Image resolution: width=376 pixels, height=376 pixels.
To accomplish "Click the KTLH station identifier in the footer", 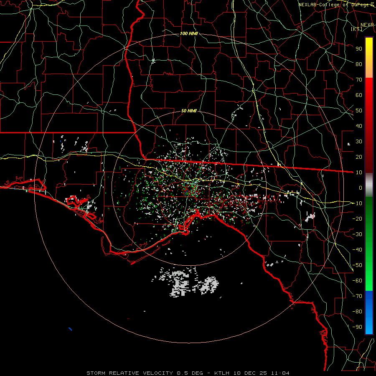I will pyautogui.click(x=222, y=373).
